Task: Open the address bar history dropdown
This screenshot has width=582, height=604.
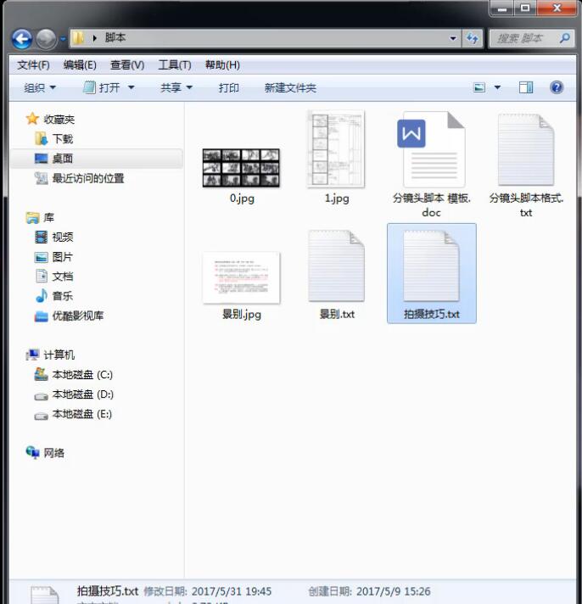Action: (x=453, y=38)
